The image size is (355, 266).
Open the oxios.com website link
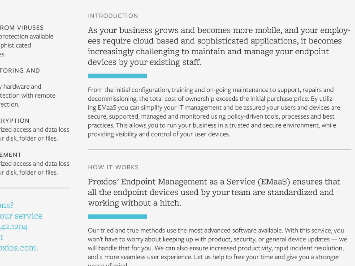pos(19,248)
